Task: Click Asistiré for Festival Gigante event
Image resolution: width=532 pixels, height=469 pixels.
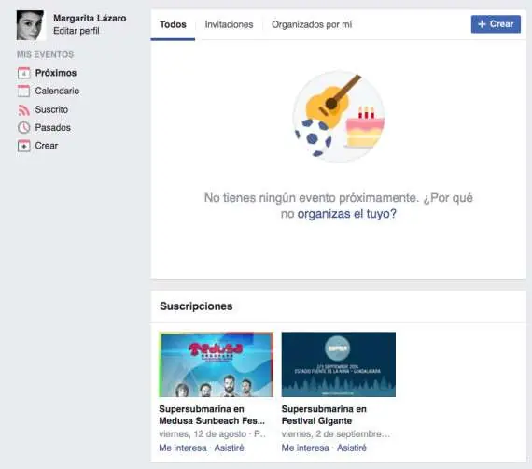Action: tap(352, 448)
